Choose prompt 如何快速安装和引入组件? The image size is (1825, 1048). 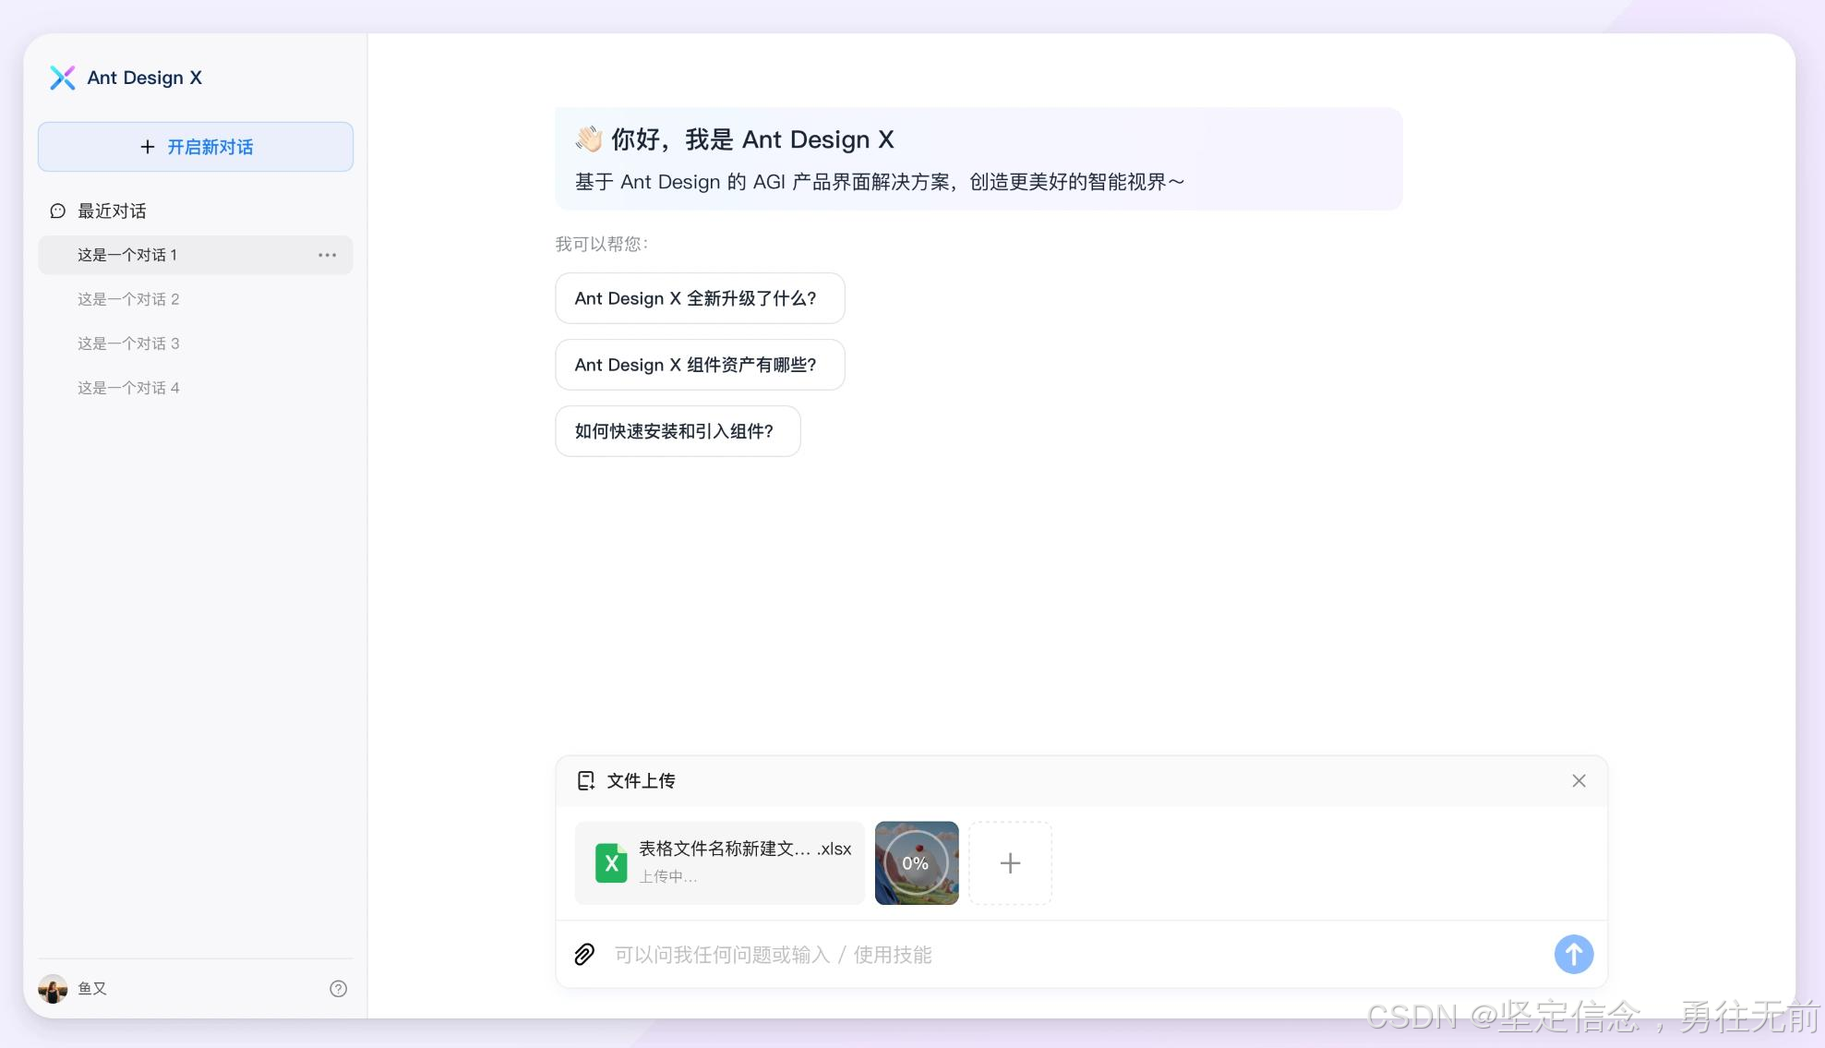click(x=677, y=431)
